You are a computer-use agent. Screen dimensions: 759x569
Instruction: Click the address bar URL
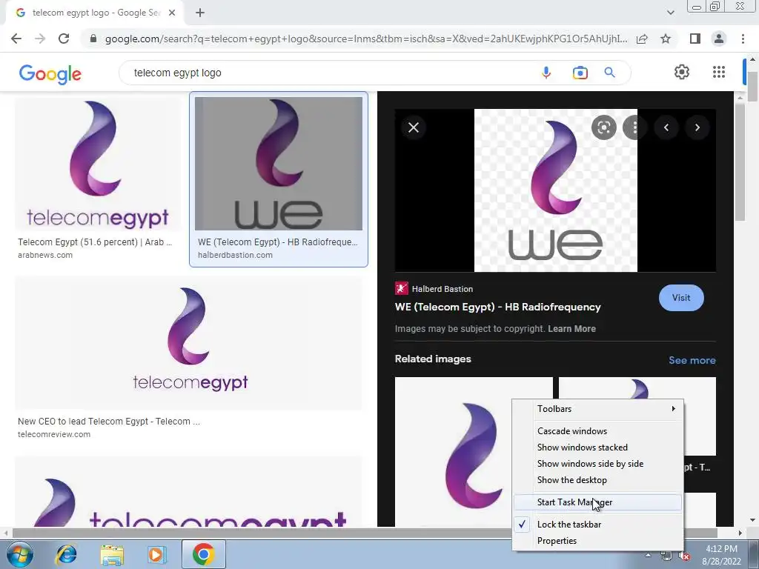point(365,39)
